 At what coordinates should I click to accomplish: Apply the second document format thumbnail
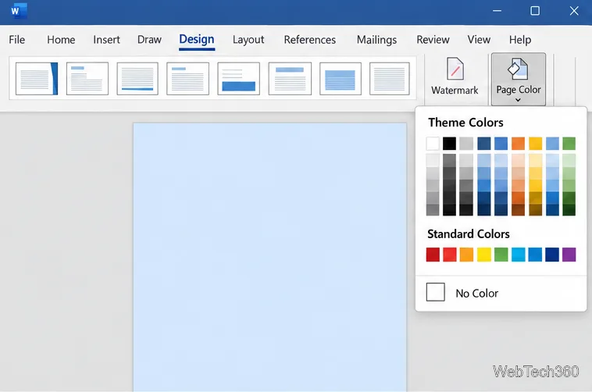(87, 79)
